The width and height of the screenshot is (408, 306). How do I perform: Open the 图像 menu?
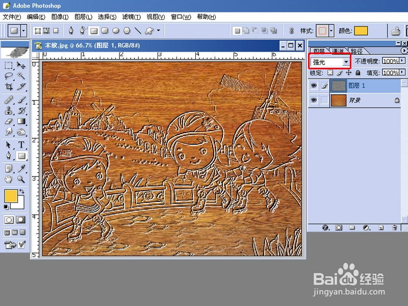[x=60, y=17]
